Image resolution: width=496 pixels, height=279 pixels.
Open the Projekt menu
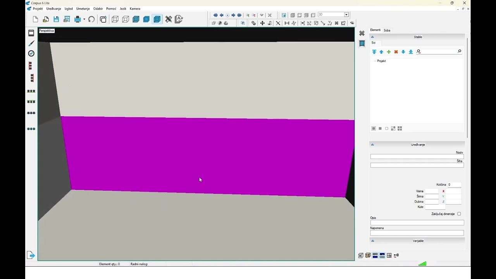[38, 9]
